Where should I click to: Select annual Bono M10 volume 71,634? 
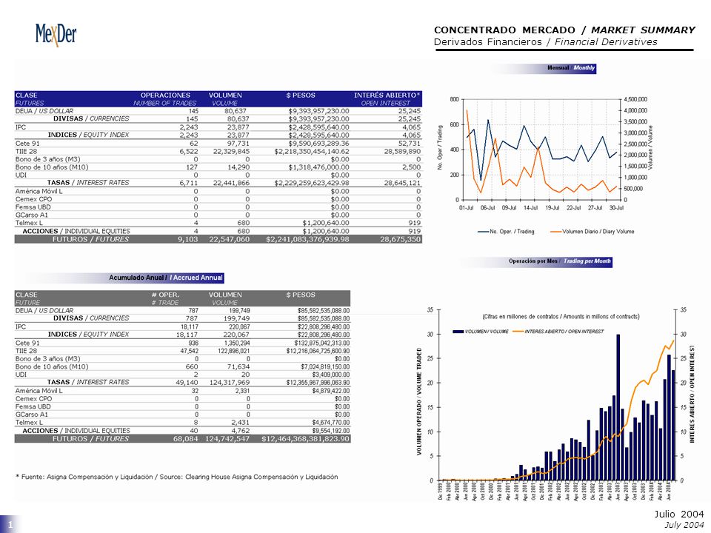coord(238,366)
